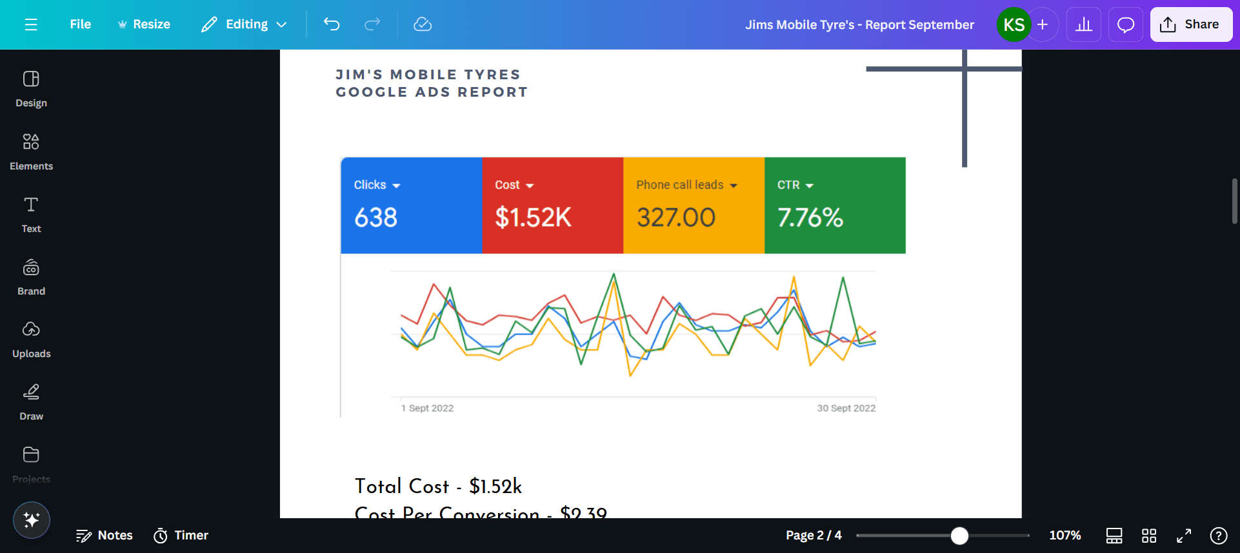Open the Brand panel
This screenshot has height=553, width=1240.
point(31,277)
